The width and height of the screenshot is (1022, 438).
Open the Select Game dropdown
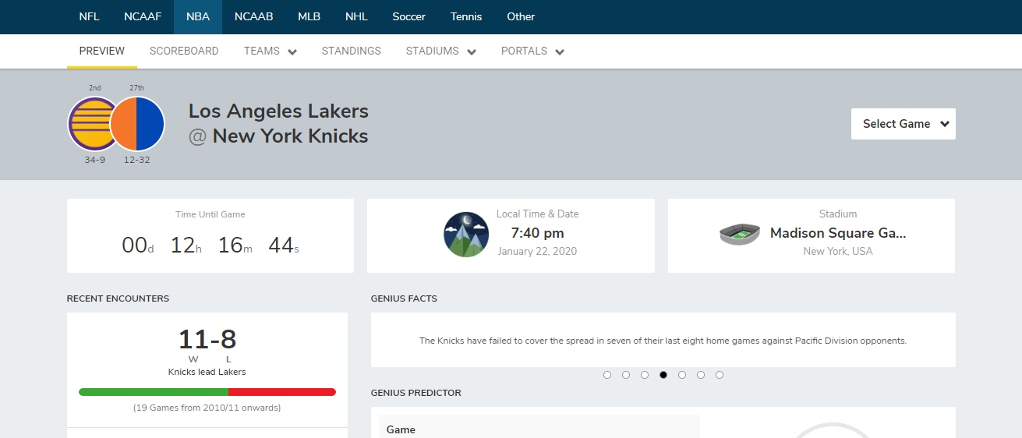903,124
